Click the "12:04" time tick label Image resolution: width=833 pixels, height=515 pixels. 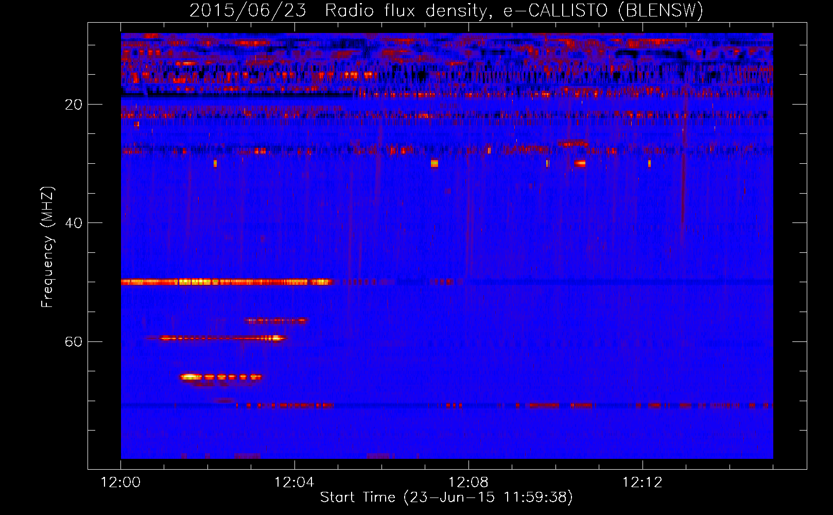pyautogui.click(x=294, y=483)
